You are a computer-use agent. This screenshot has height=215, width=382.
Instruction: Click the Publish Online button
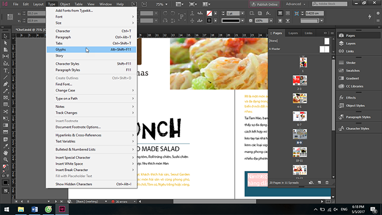[264, 4]
